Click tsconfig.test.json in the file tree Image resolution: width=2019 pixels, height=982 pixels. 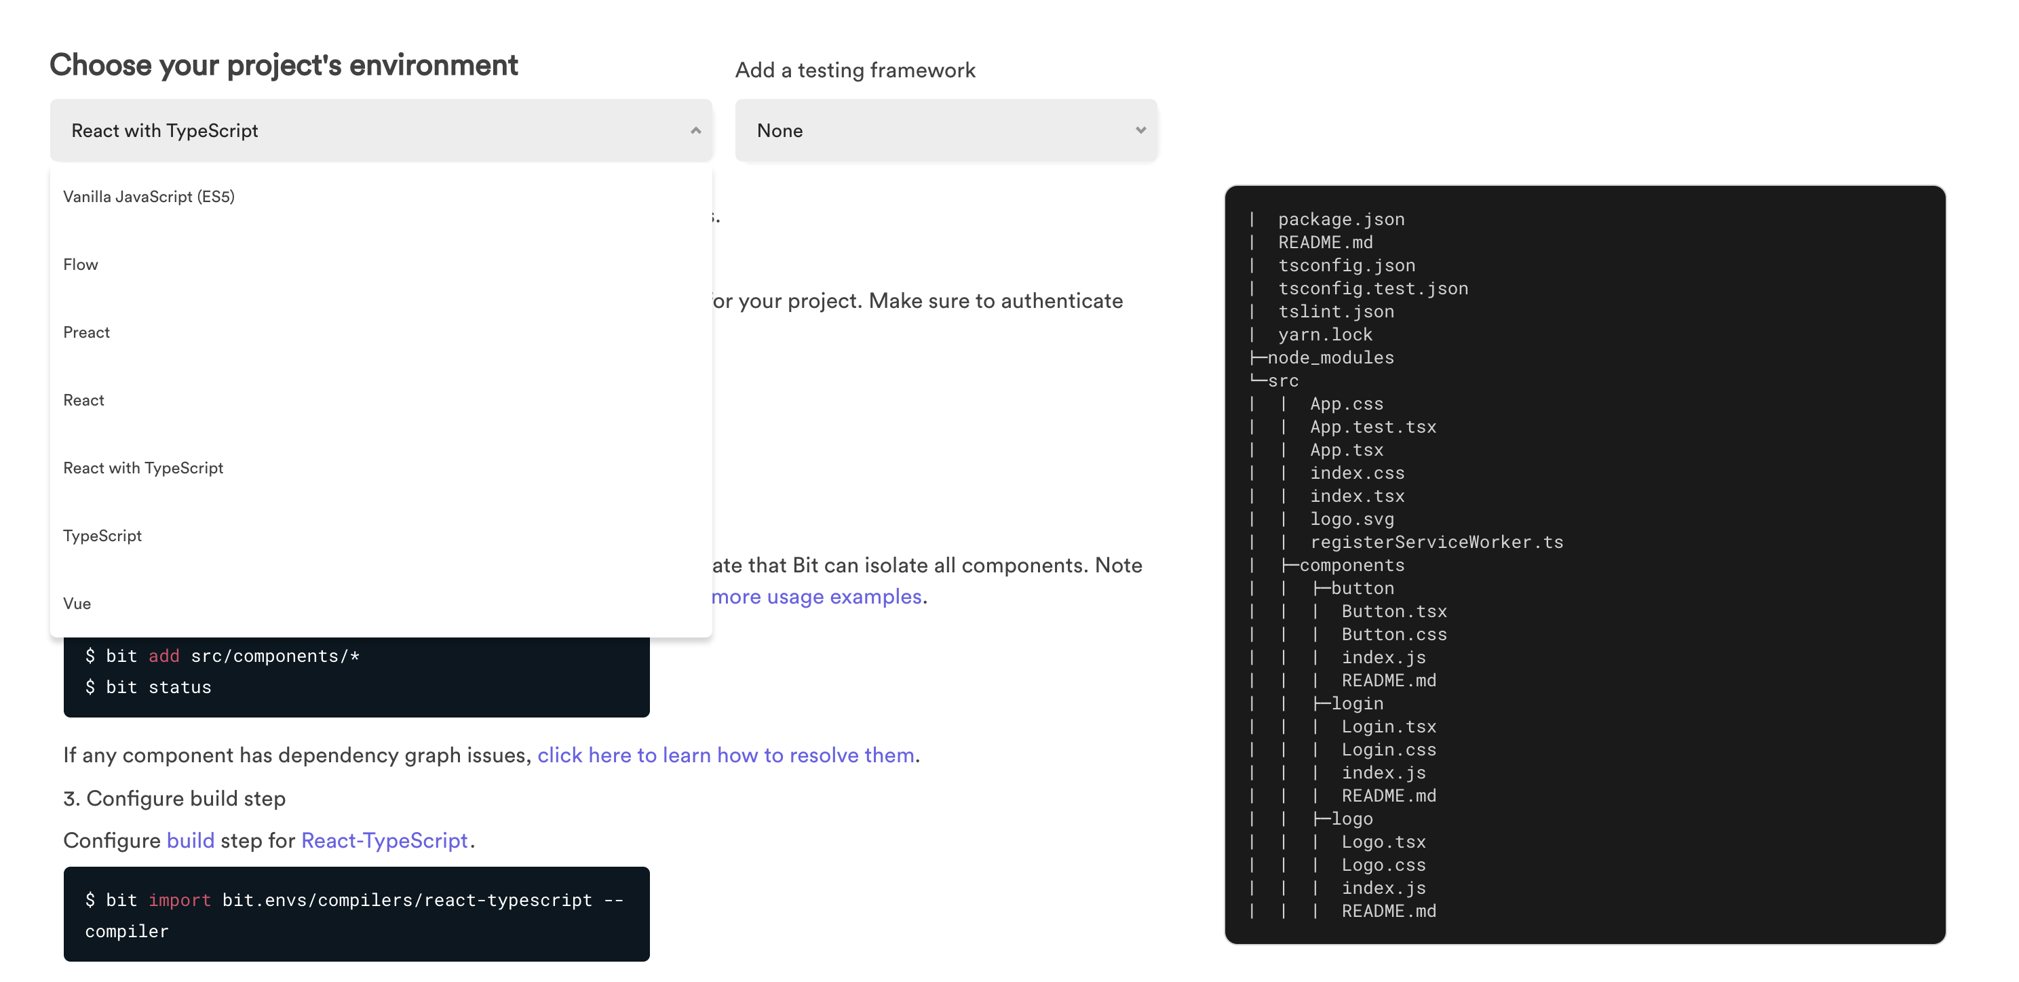click(1373, 288)
